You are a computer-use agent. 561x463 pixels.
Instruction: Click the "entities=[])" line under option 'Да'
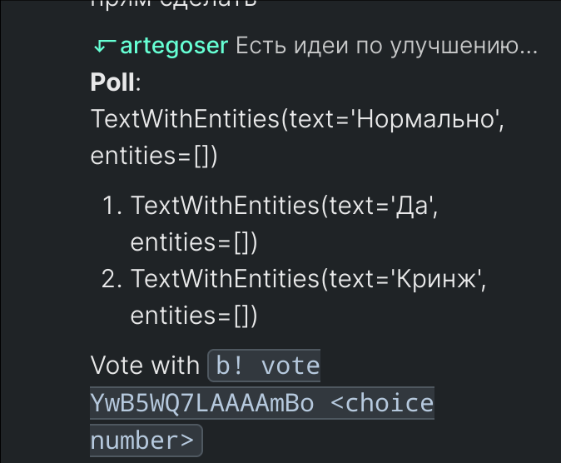(x=194, y=242)
